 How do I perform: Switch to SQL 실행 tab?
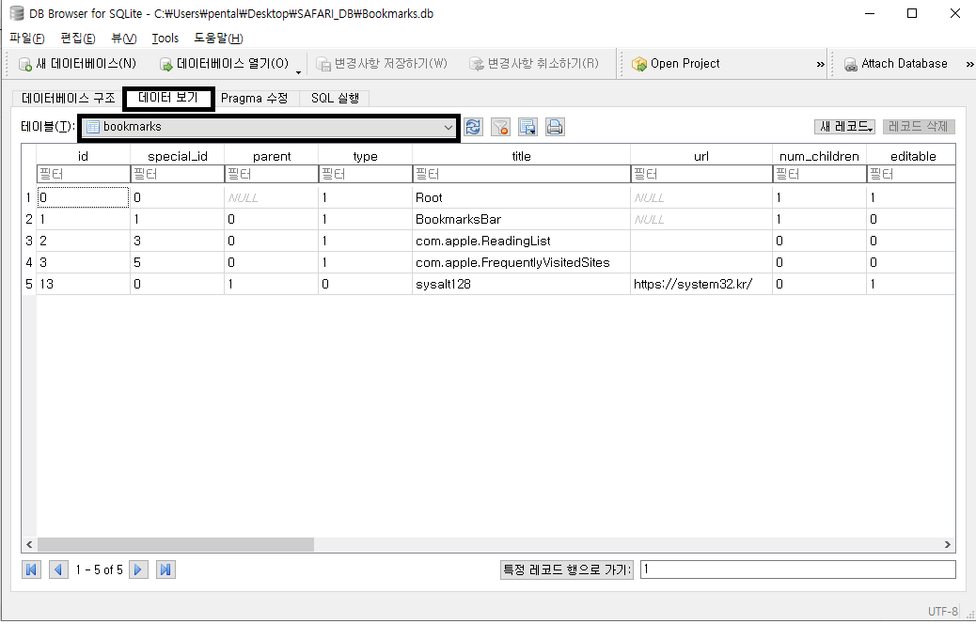[x=335, y=99]
